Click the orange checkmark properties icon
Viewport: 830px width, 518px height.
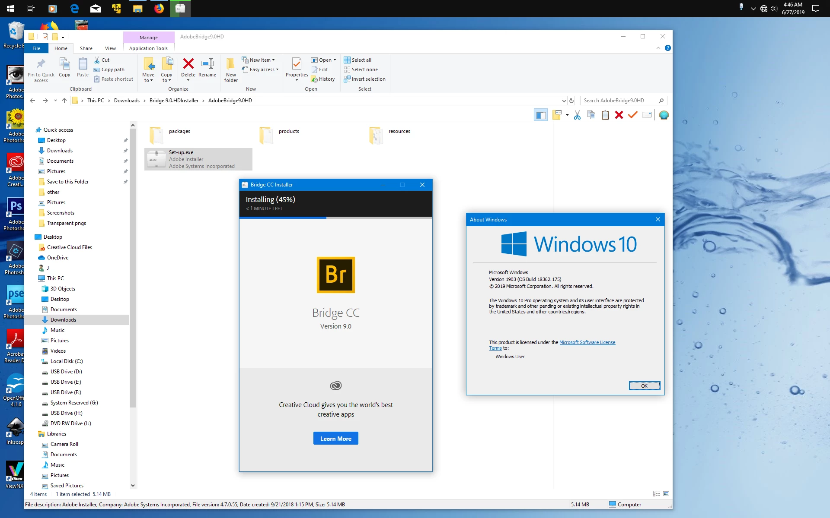click(x=632, y=115)
